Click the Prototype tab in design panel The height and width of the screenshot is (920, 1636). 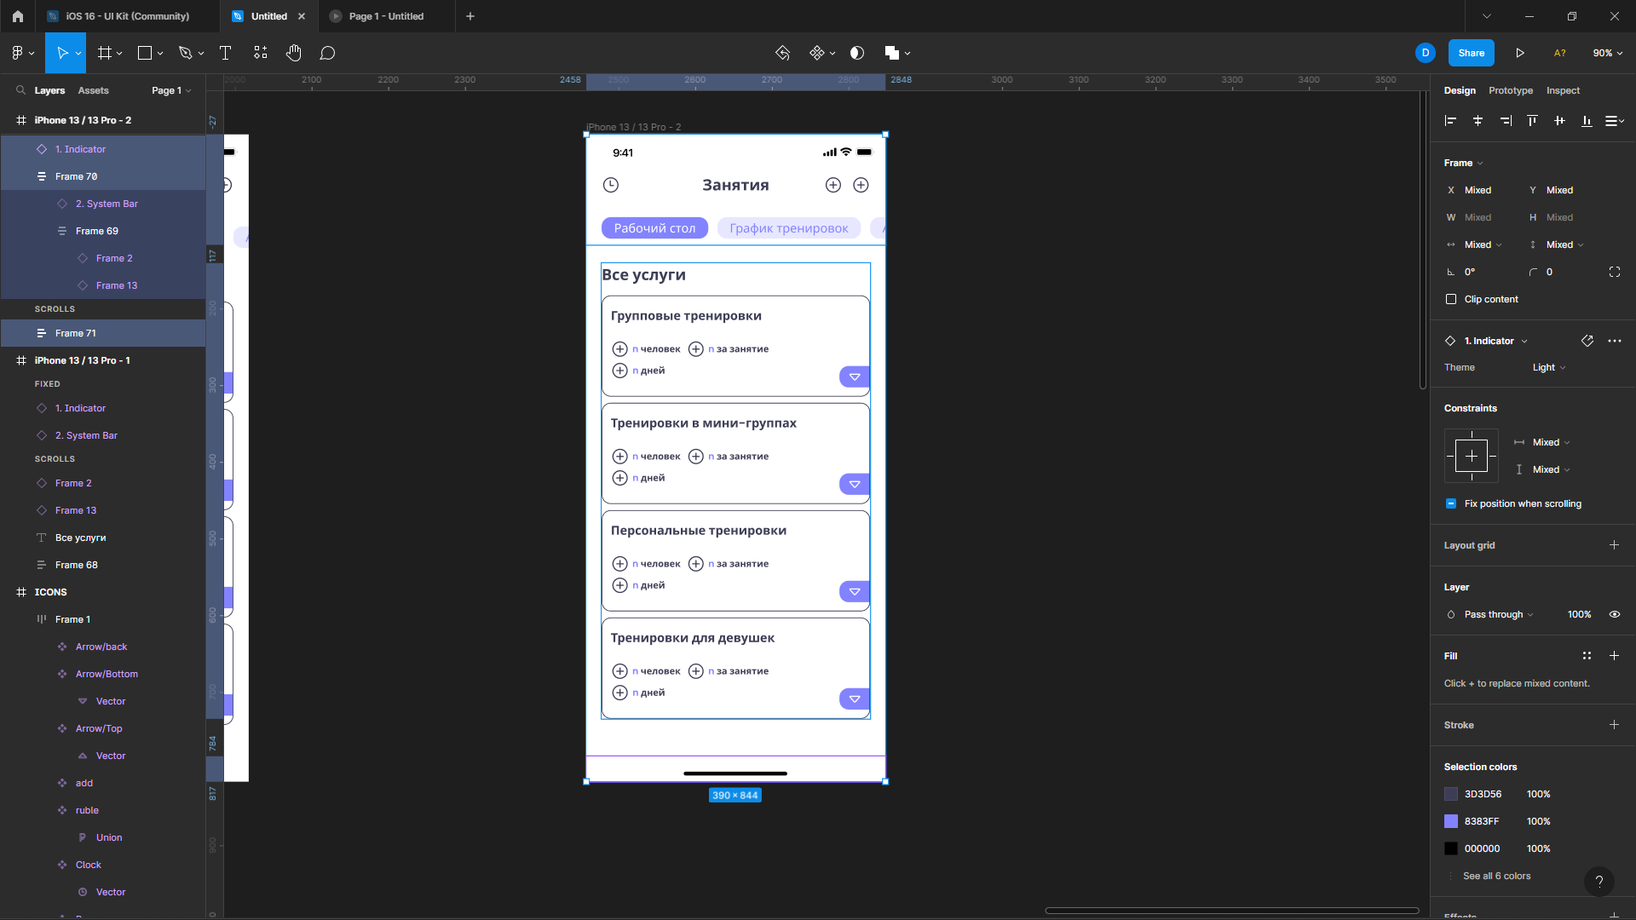click(1512, 89)
